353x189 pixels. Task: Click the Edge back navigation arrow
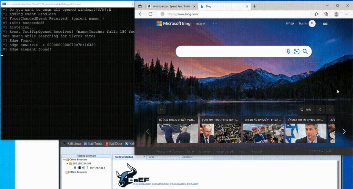click(x=141, y=14)
